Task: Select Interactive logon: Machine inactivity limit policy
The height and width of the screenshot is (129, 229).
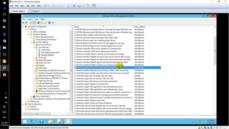Action: point(92,84)
